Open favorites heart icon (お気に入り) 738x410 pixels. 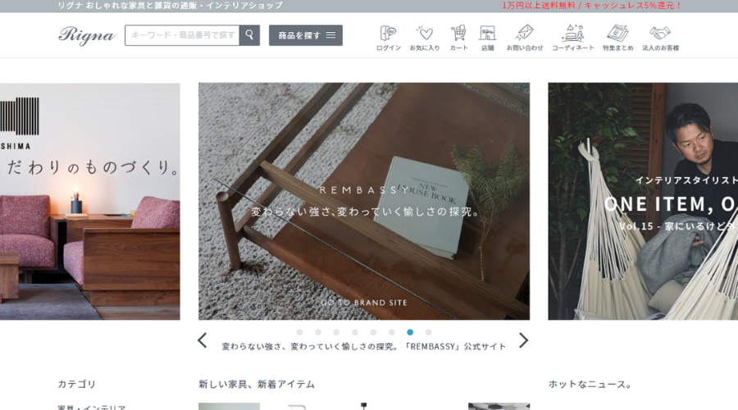(425, 38)
